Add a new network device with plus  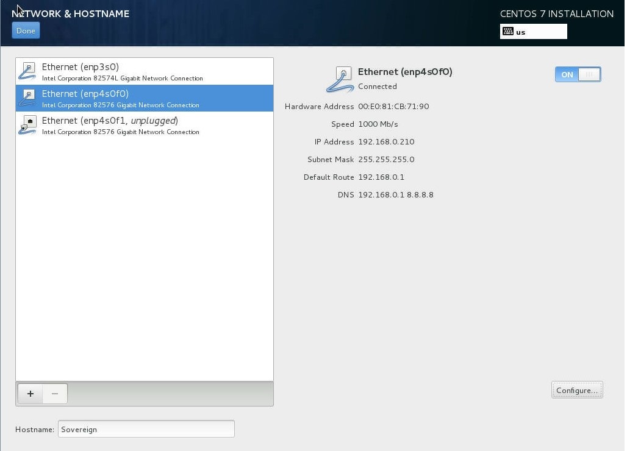[30, 394]
